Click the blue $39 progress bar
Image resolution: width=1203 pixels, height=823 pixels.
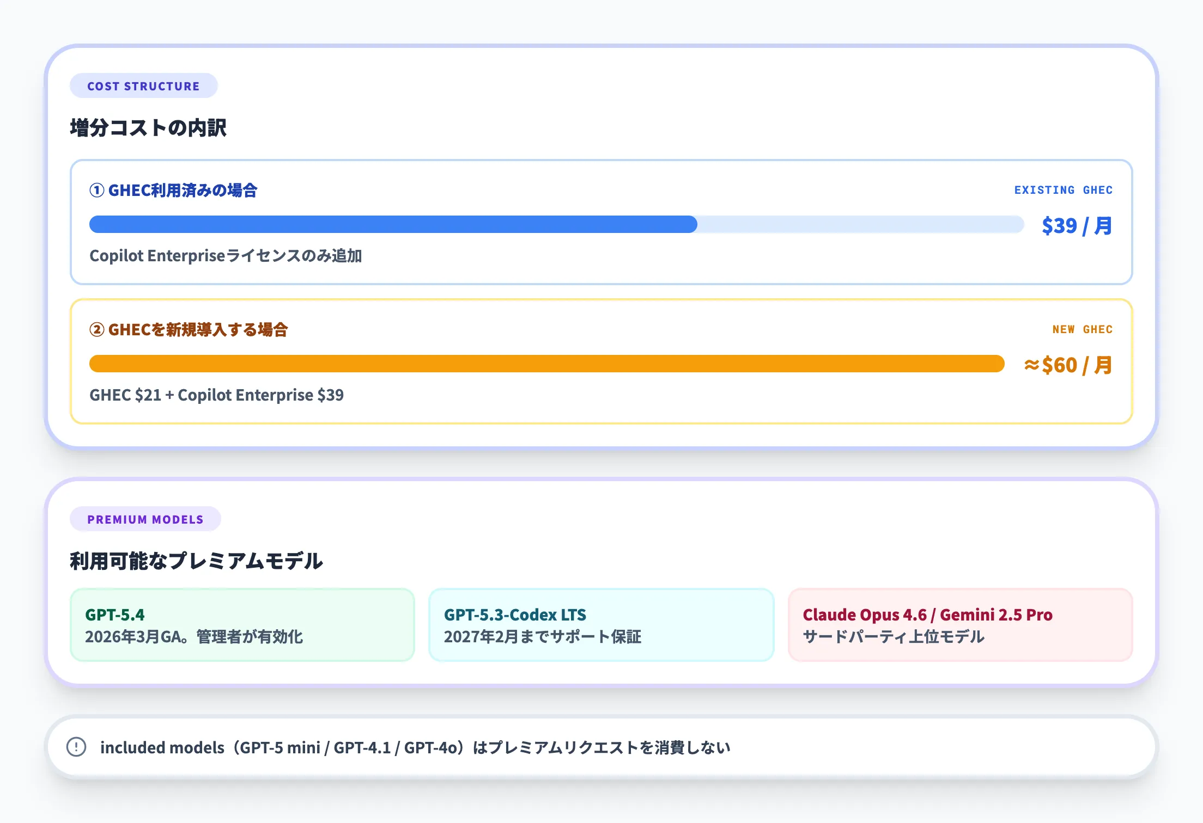(392, 224)
